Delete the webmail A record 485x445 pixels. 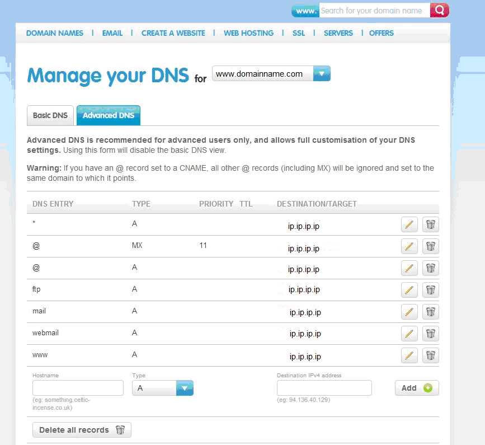point(430,334)
